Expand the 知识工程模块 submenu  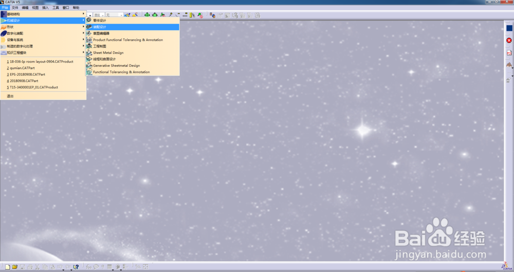click(43, 52)
